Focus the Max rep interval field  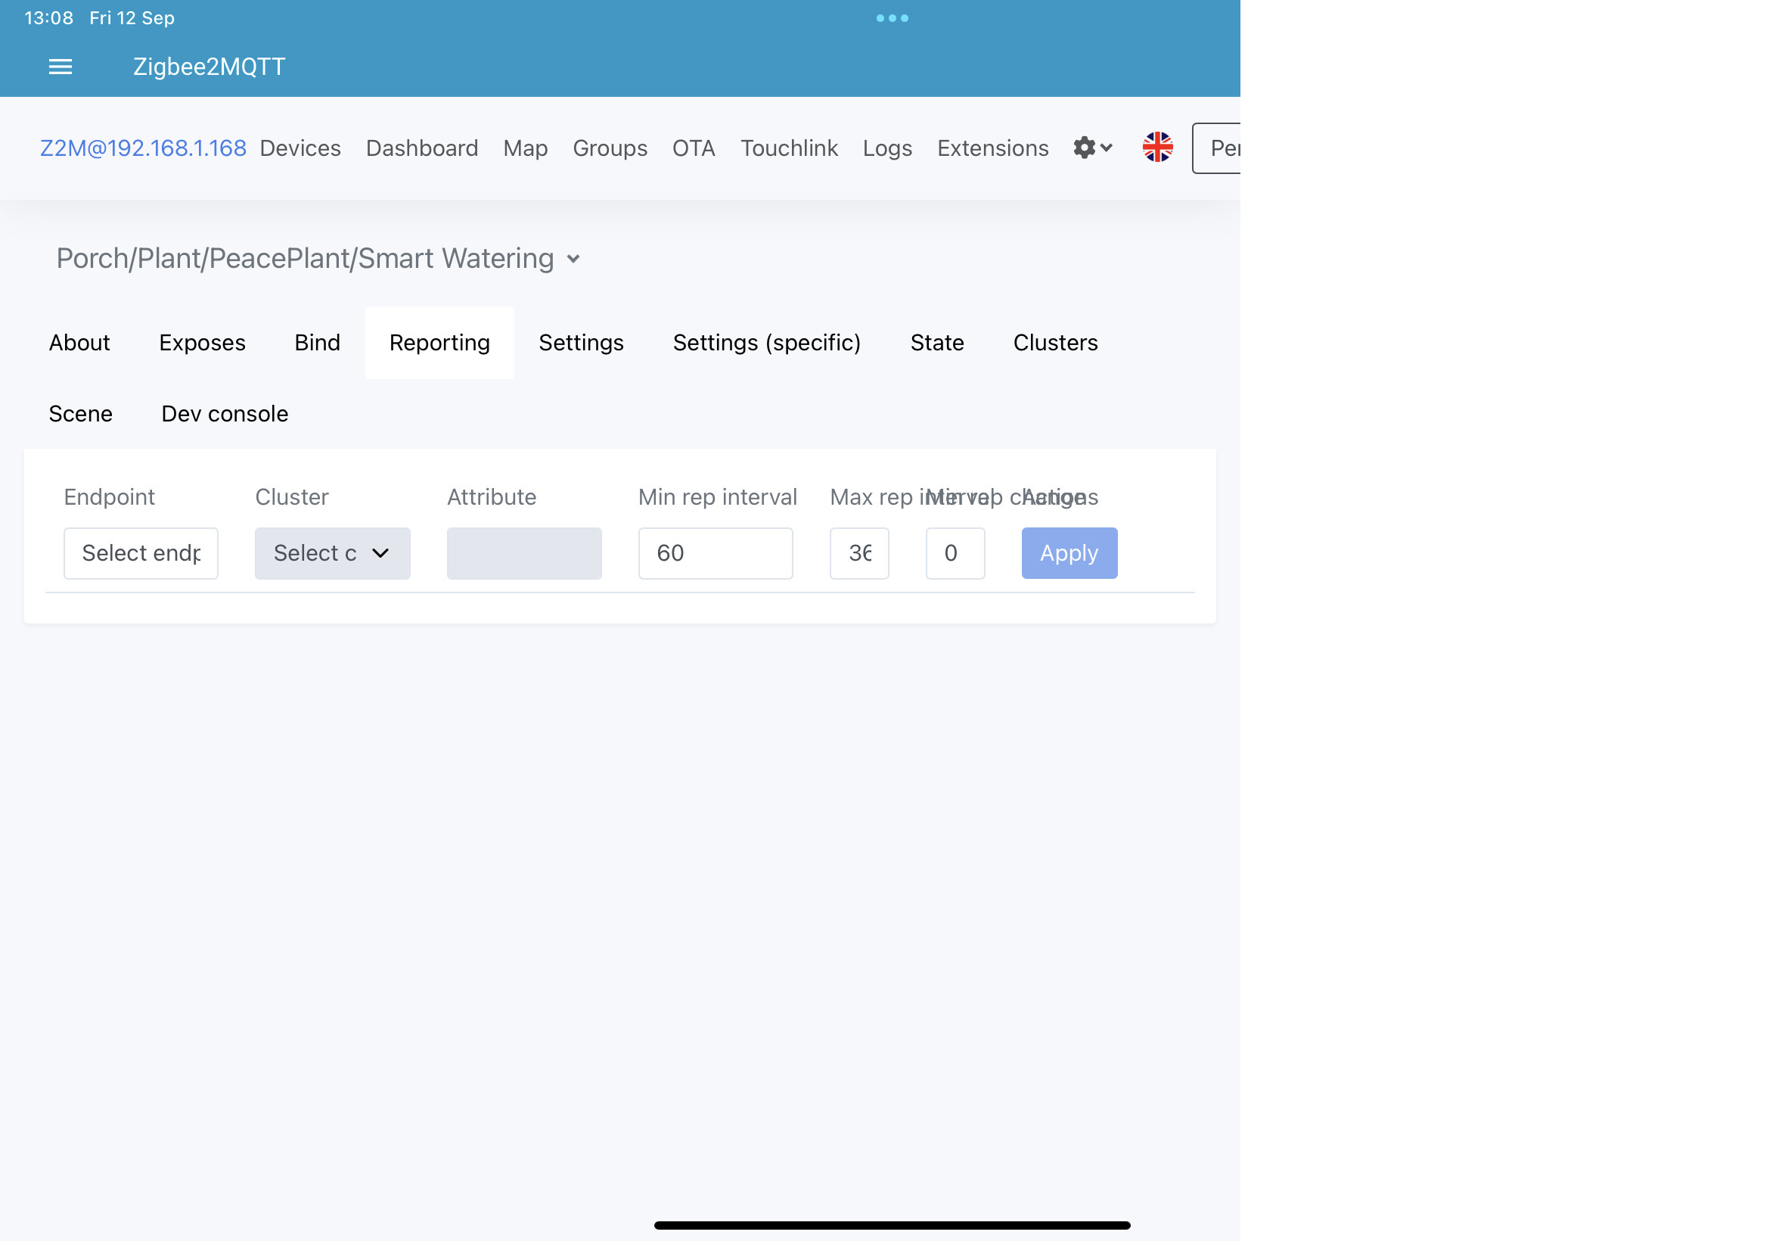pos(858,553)
